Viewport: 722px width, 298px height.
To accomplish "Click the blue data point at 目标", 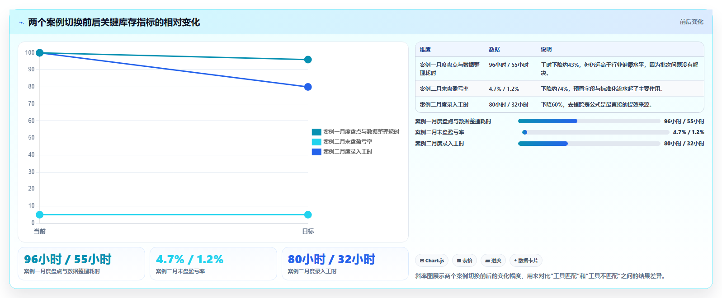I will pos(308,87).
